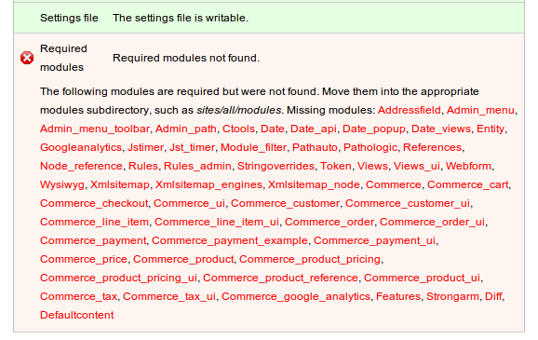
Task: Open the Strongarm module link
Action: pos(452,296)
